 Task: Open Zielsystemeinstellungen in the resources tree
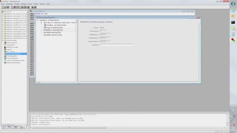tap(13, 62)
